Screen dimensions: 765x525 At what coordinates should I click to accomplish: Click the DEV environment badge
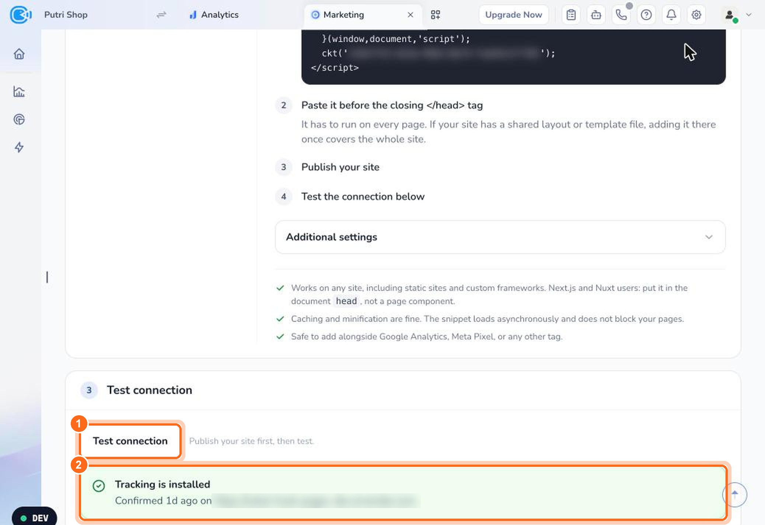[35, 518]
